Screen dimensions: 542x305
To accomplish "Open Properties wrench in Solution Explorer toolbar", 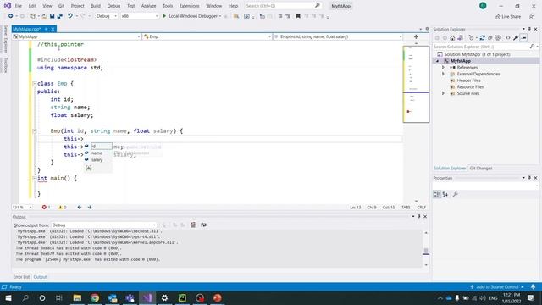I will pos(516,38).
